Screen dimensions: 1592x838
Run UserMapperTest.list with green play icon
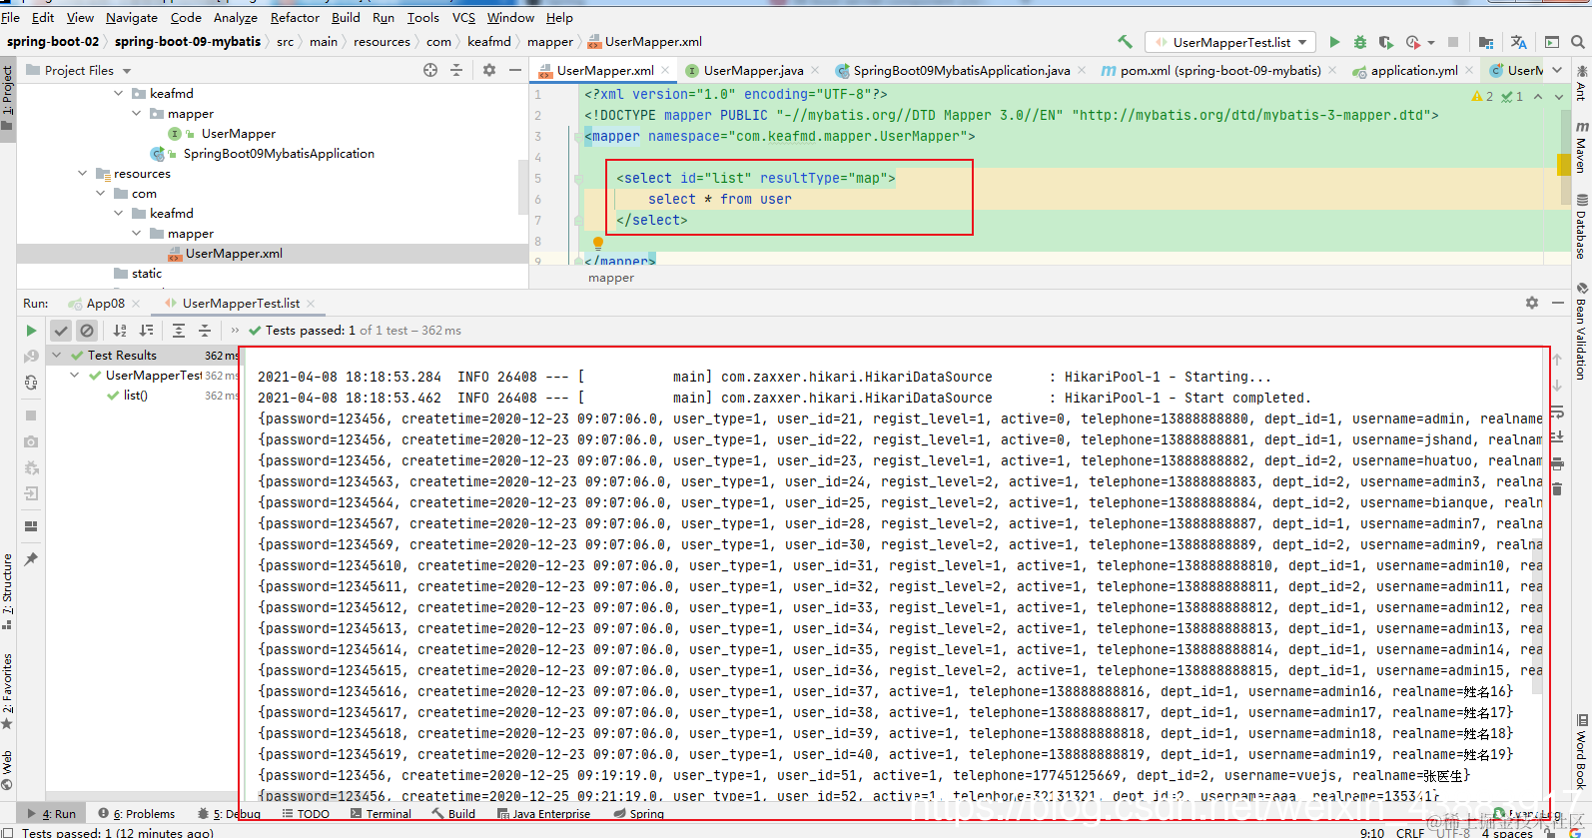1335,42
